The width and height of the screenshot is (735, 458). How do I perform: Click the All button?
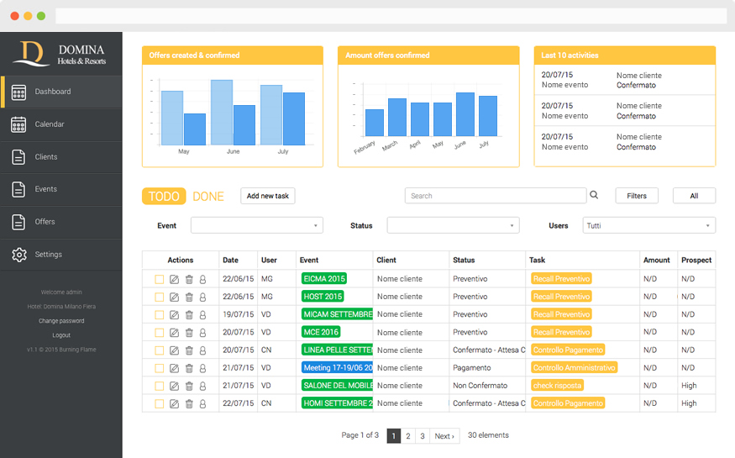click(694, 196)
